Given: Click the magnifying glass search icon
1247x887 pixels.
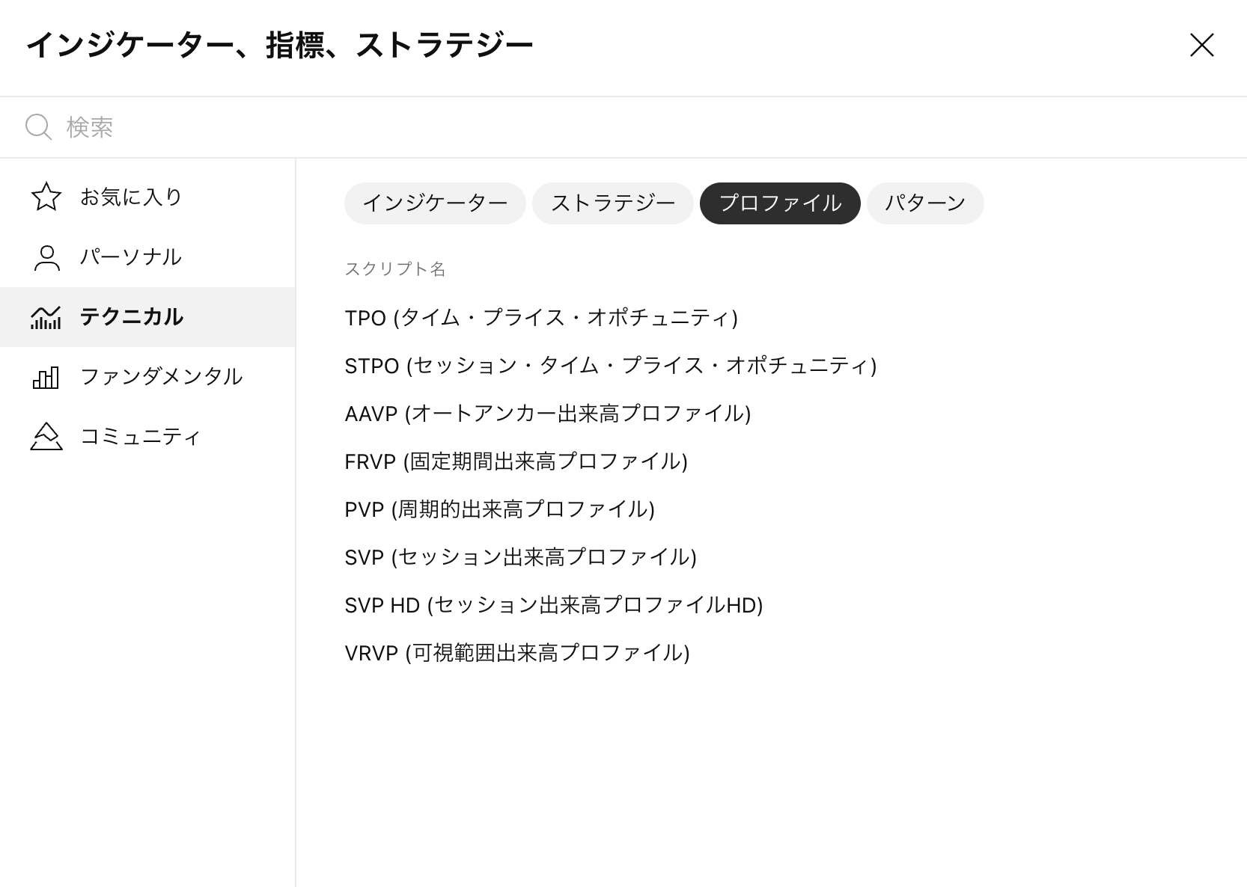Looking at the screenshot, I should point(38,127).
